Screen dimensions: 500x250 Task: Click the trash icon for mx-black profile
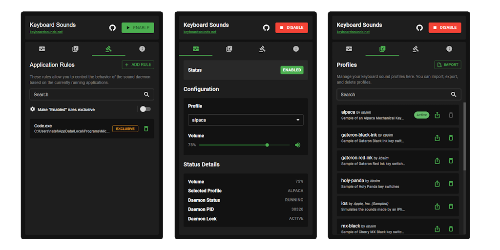click(451, 229)
